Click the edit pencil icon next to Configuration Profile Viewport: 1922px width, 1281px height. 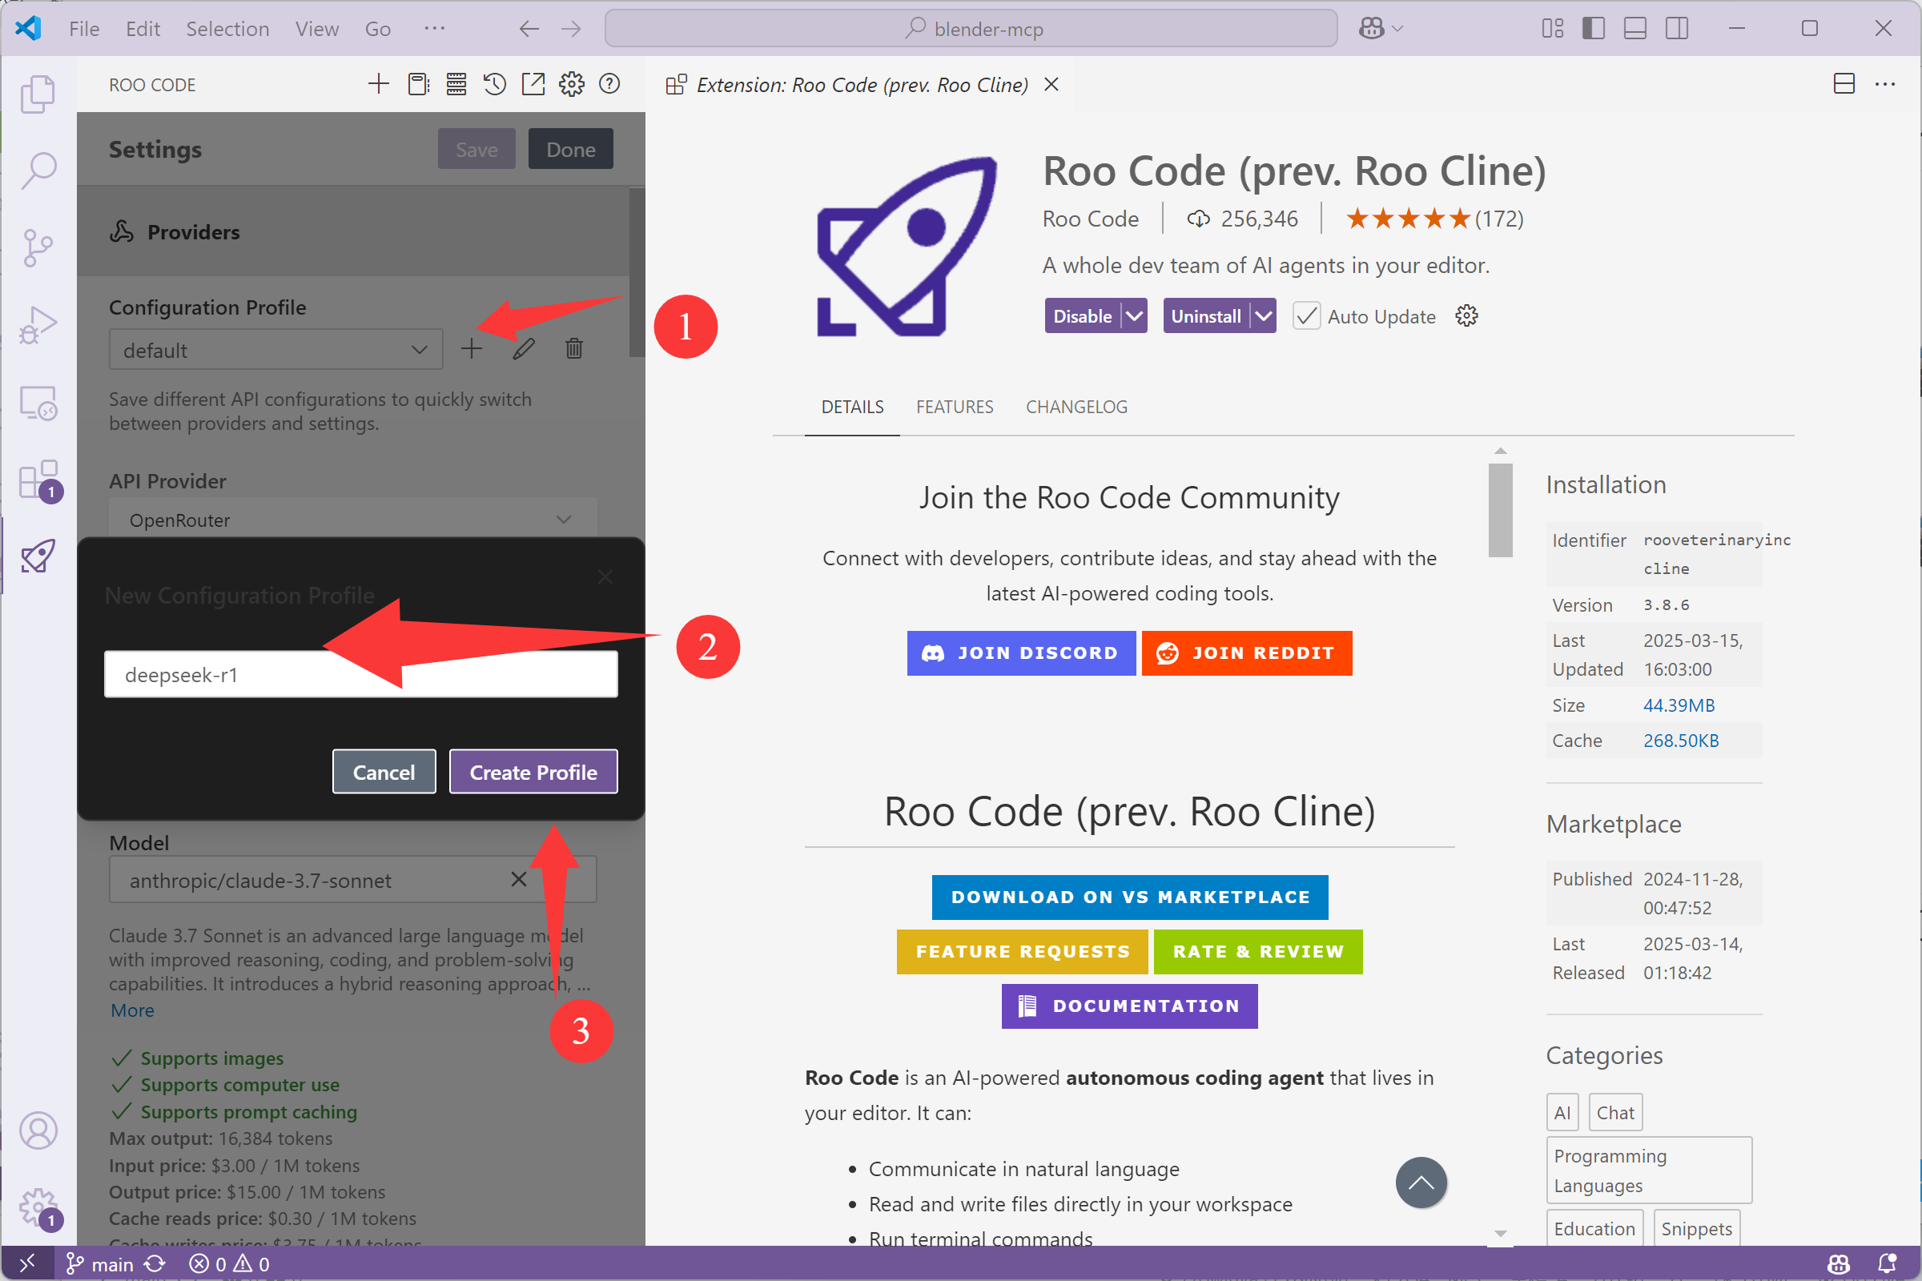pyautogui.click(x=522, y=349)
